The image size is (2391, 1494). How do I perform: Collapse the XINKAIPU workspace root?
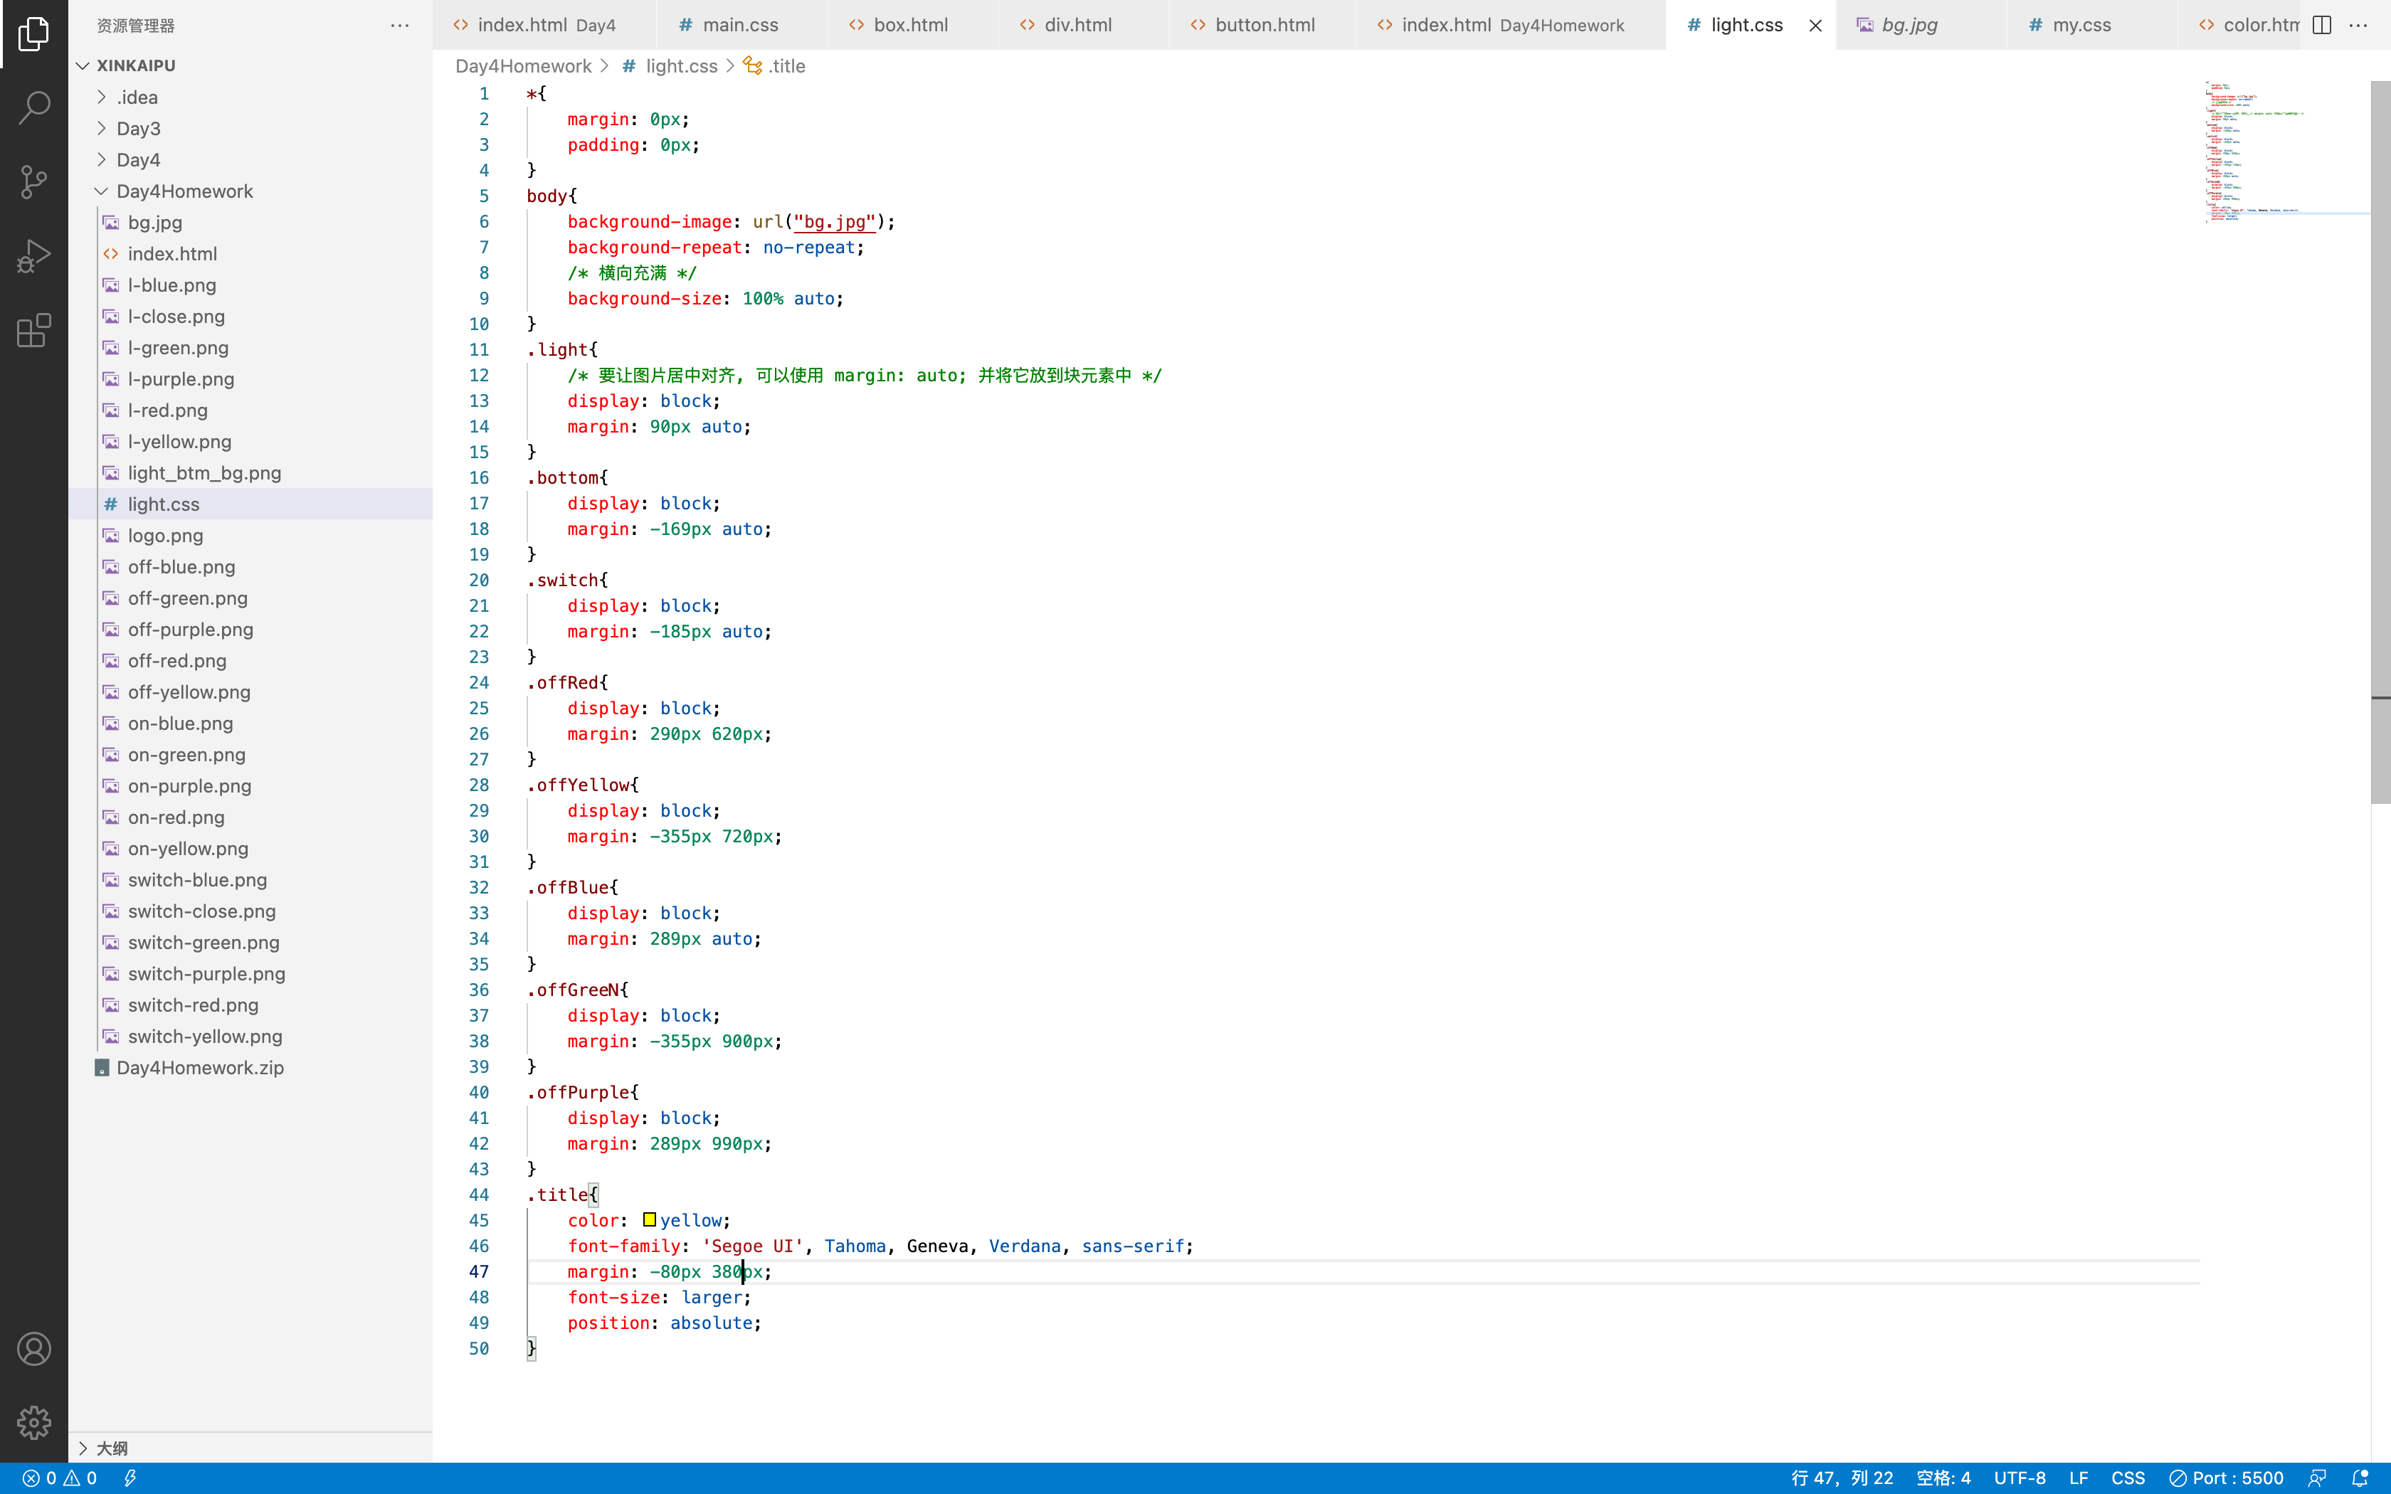coord(135,65)
